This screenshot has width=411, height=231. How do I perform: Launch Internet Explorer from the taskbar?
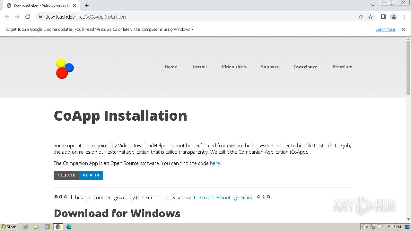point(26,227)
